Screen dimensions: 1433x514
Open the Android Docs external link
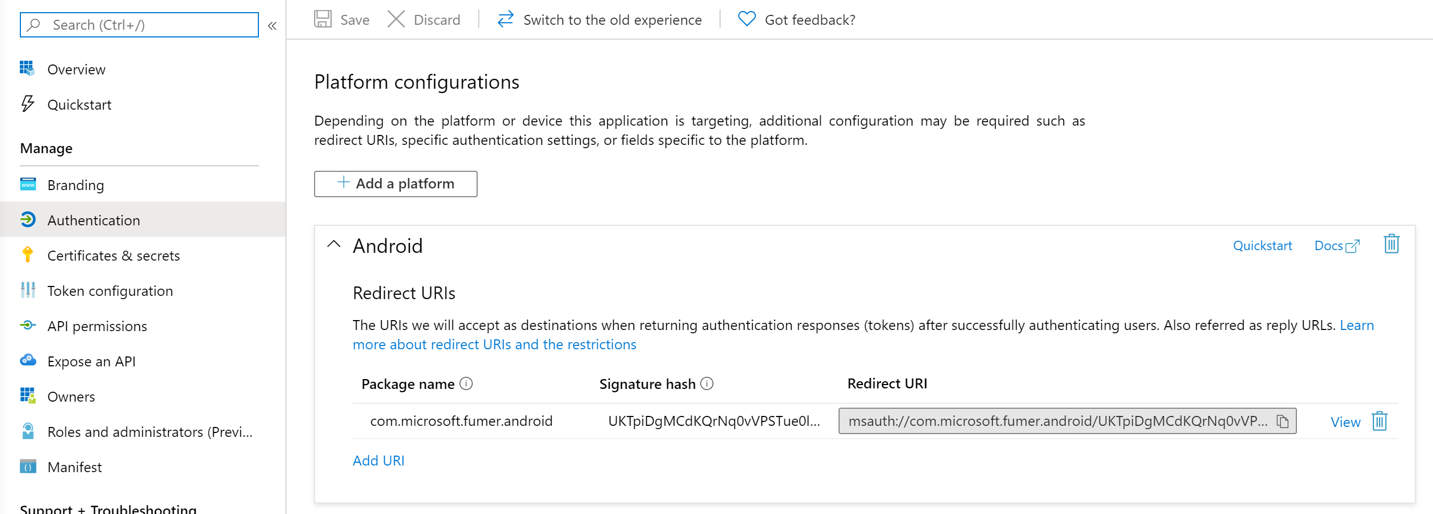[1336, 246]
